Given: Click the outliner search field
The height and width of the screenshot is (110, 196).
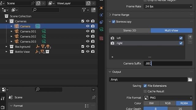Looking at the screenshot, I should pyautogui.click(x=46, y=10).
